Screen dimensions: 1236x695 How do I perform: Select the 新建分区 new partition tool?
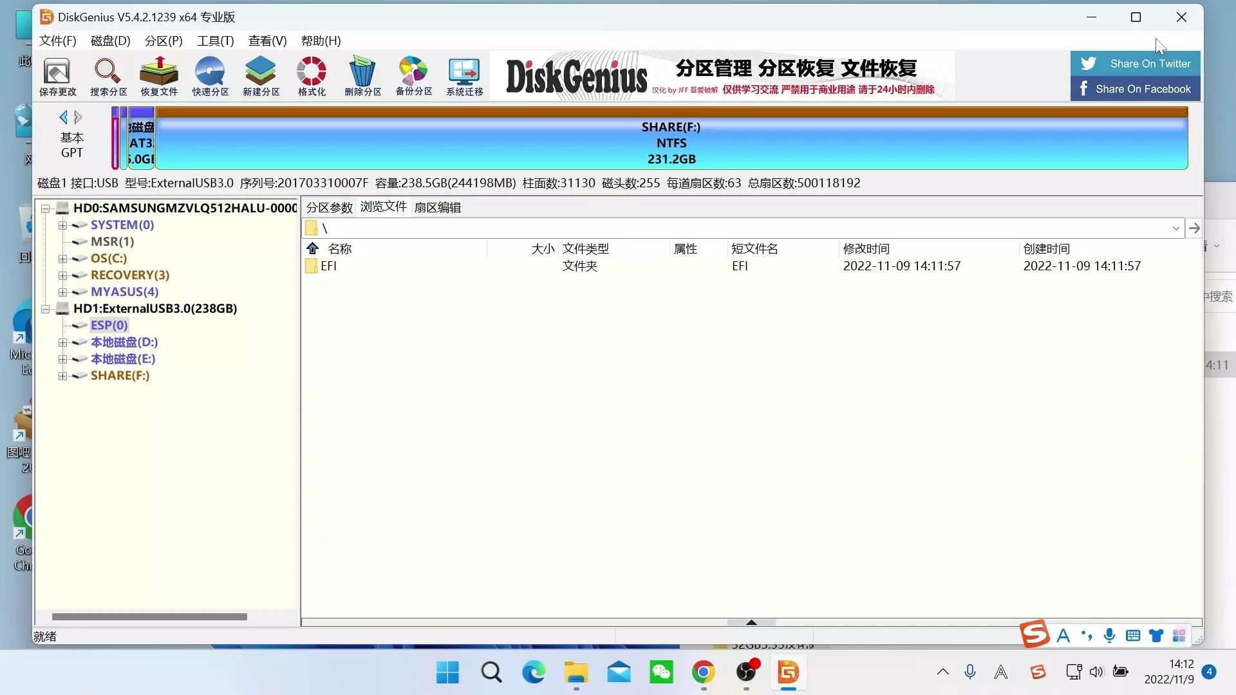(x=260, y=76)
